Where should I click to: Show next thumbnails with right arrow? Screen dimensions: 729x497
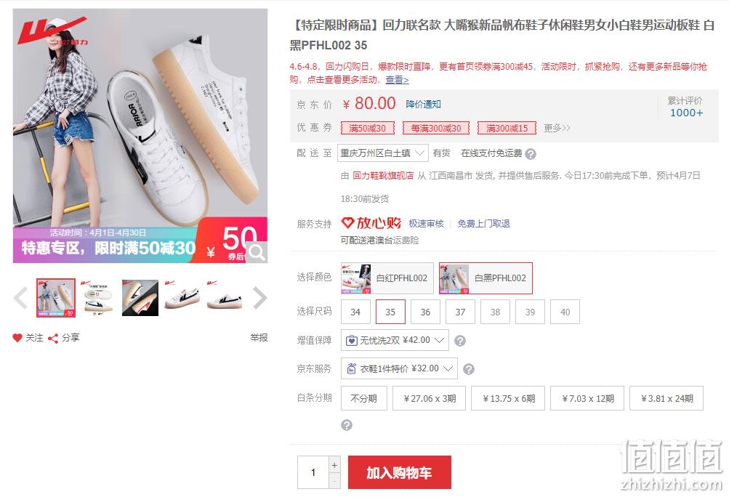pyautogui.click(x=259, y=298)
